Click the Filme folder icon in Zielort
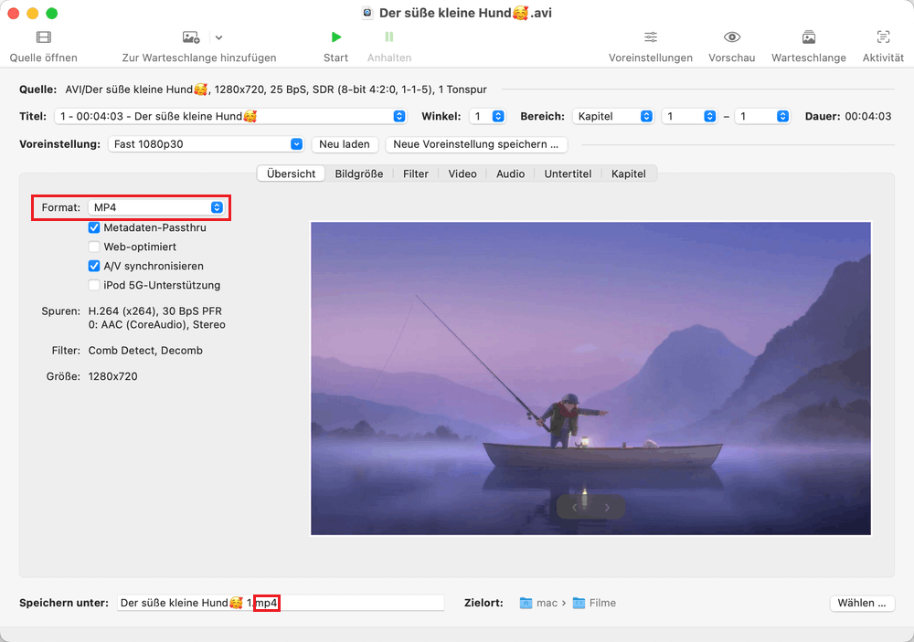This screenshot has height=642, width=914. tap(579, 603)
